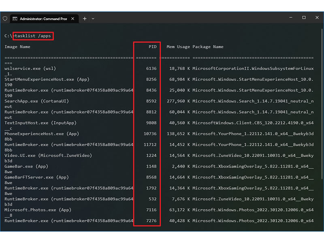Click PID 8256
Viewport: 324px width, 243px height.
(151, 79)
